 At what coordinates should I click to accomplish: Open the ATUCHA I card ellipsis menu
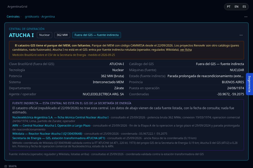tap(241, 35)
